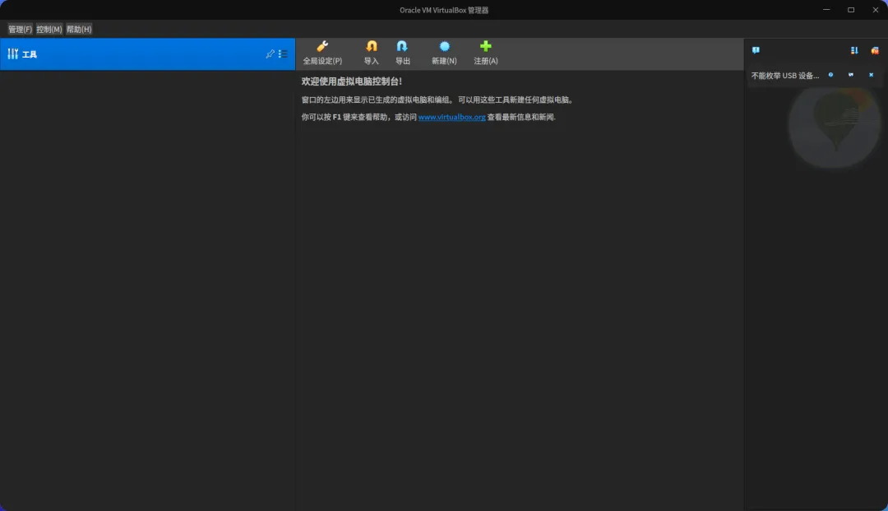Open the 控制(M) menu
Screen dimensions: 888x511
[49, 29]
